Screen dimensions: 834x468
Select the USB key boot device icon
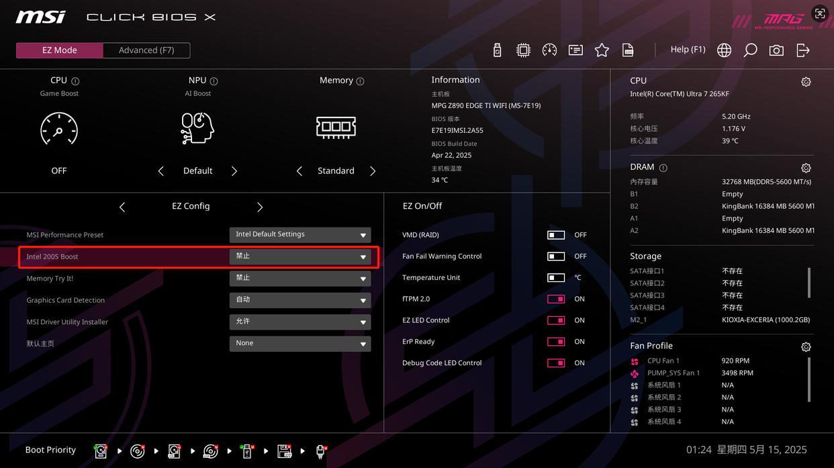coord(247,451)
